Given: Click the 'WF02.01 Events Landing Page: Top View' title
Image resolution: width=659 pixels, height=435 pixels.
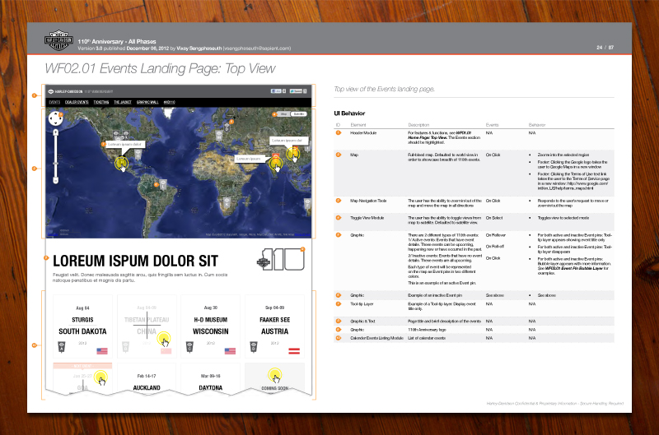Looking at the screenshot, I should [x=160, y=68].
